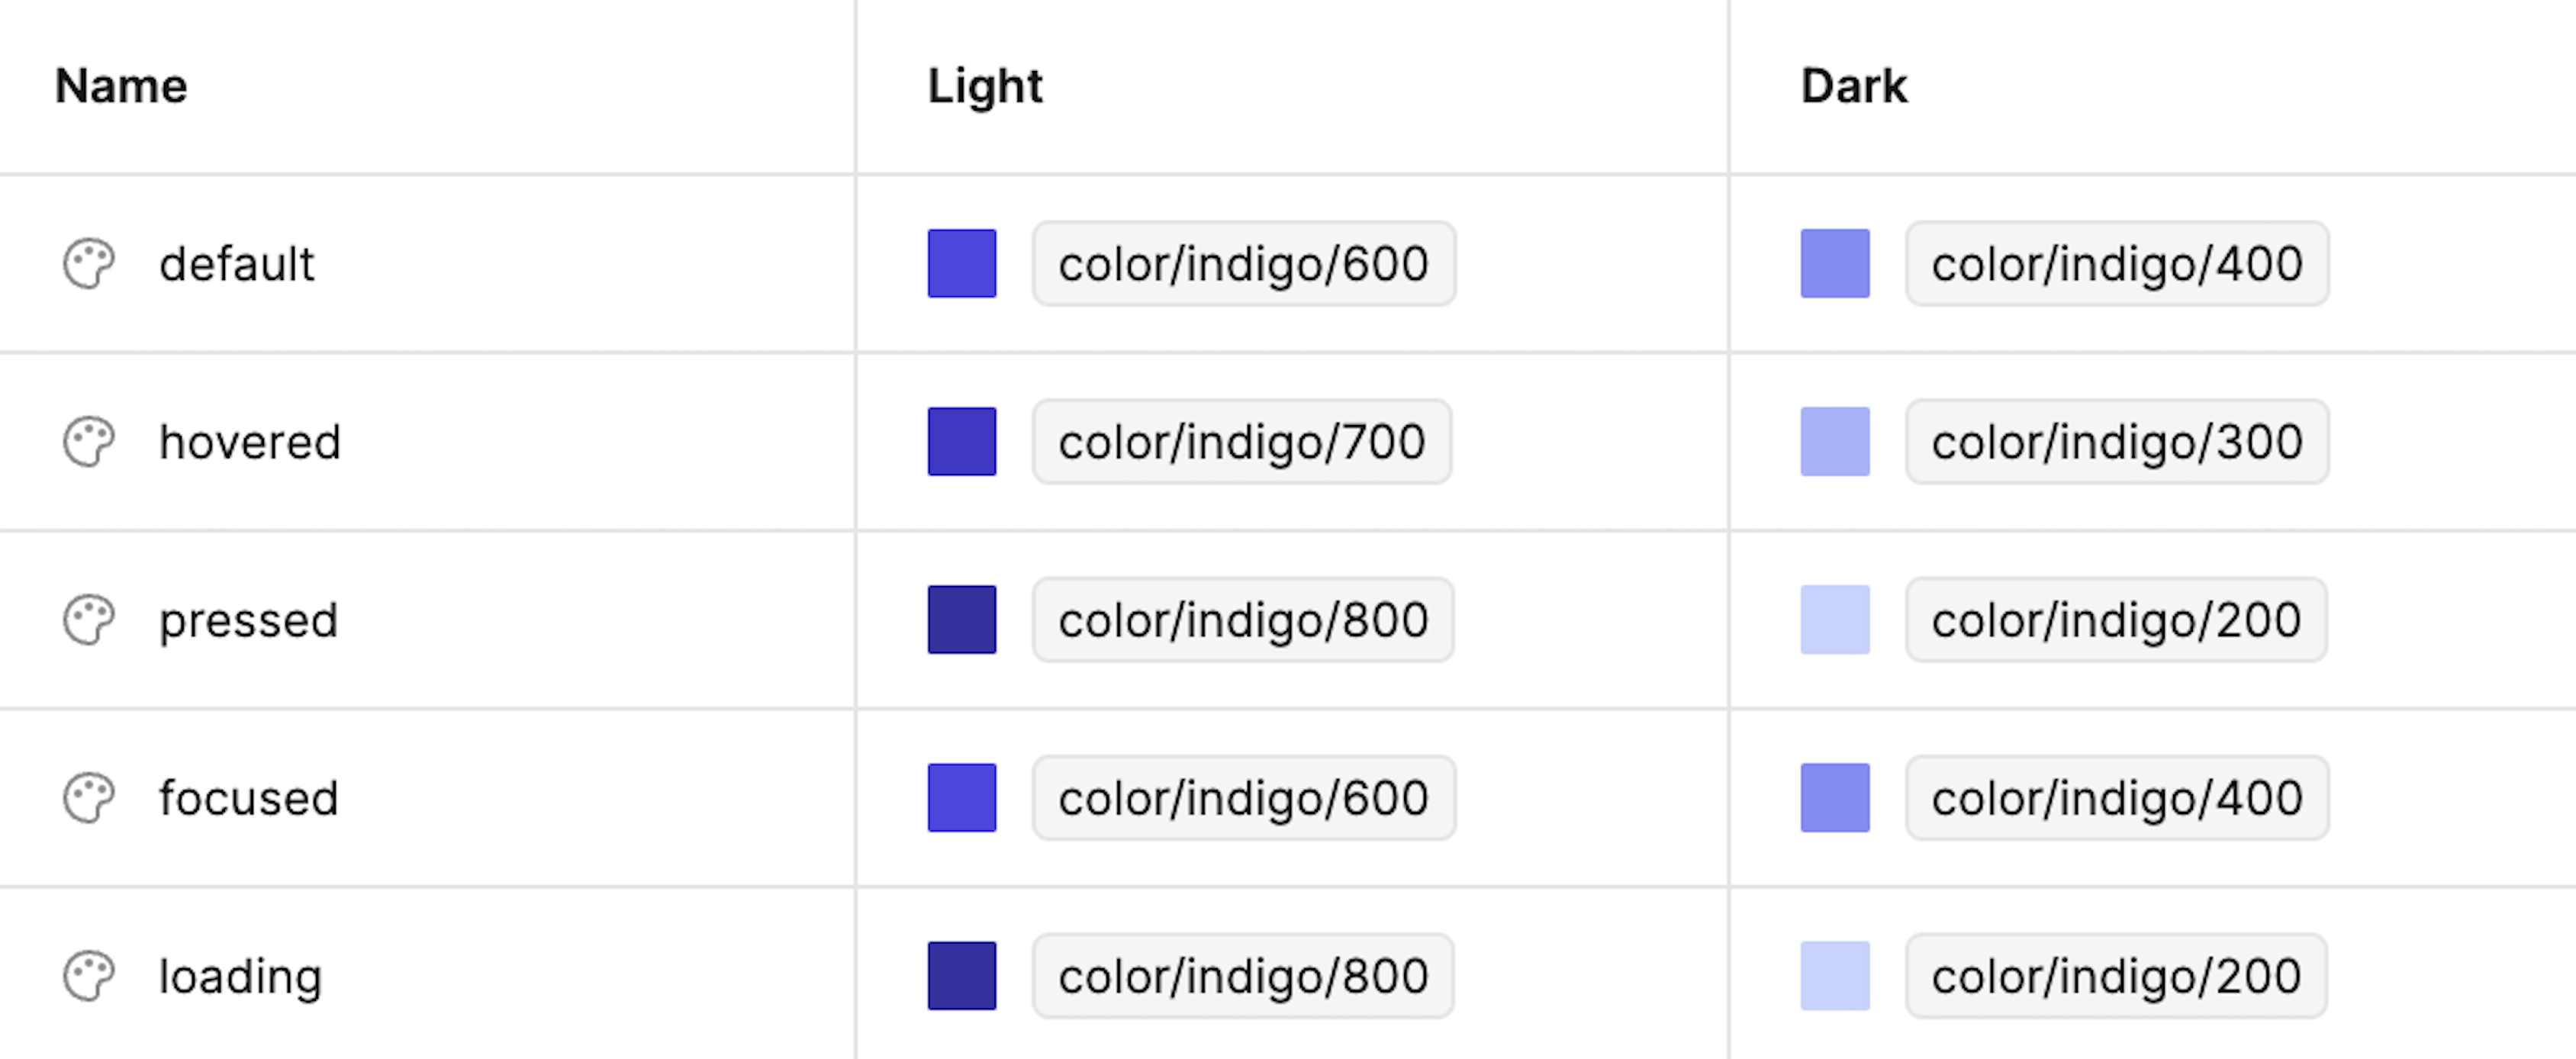Screen dimensions: 2576x1059
Task: Click the Light color/indigo/600 chip for default
Action: click(x=1244, y=264)
